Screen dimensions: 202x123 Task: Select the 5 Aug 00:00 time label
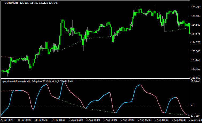point(127,120)
